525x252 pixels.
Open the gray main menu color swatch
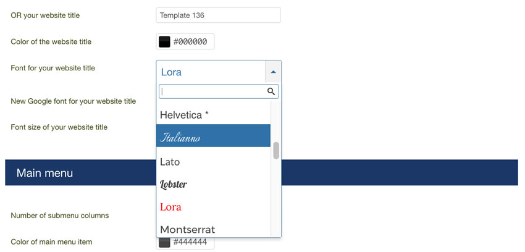pyautogui.click(x=164, y=242)
